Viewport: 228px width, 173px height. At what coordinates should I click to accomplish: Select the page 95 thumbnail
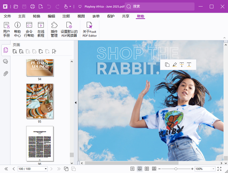click(40, 101)
